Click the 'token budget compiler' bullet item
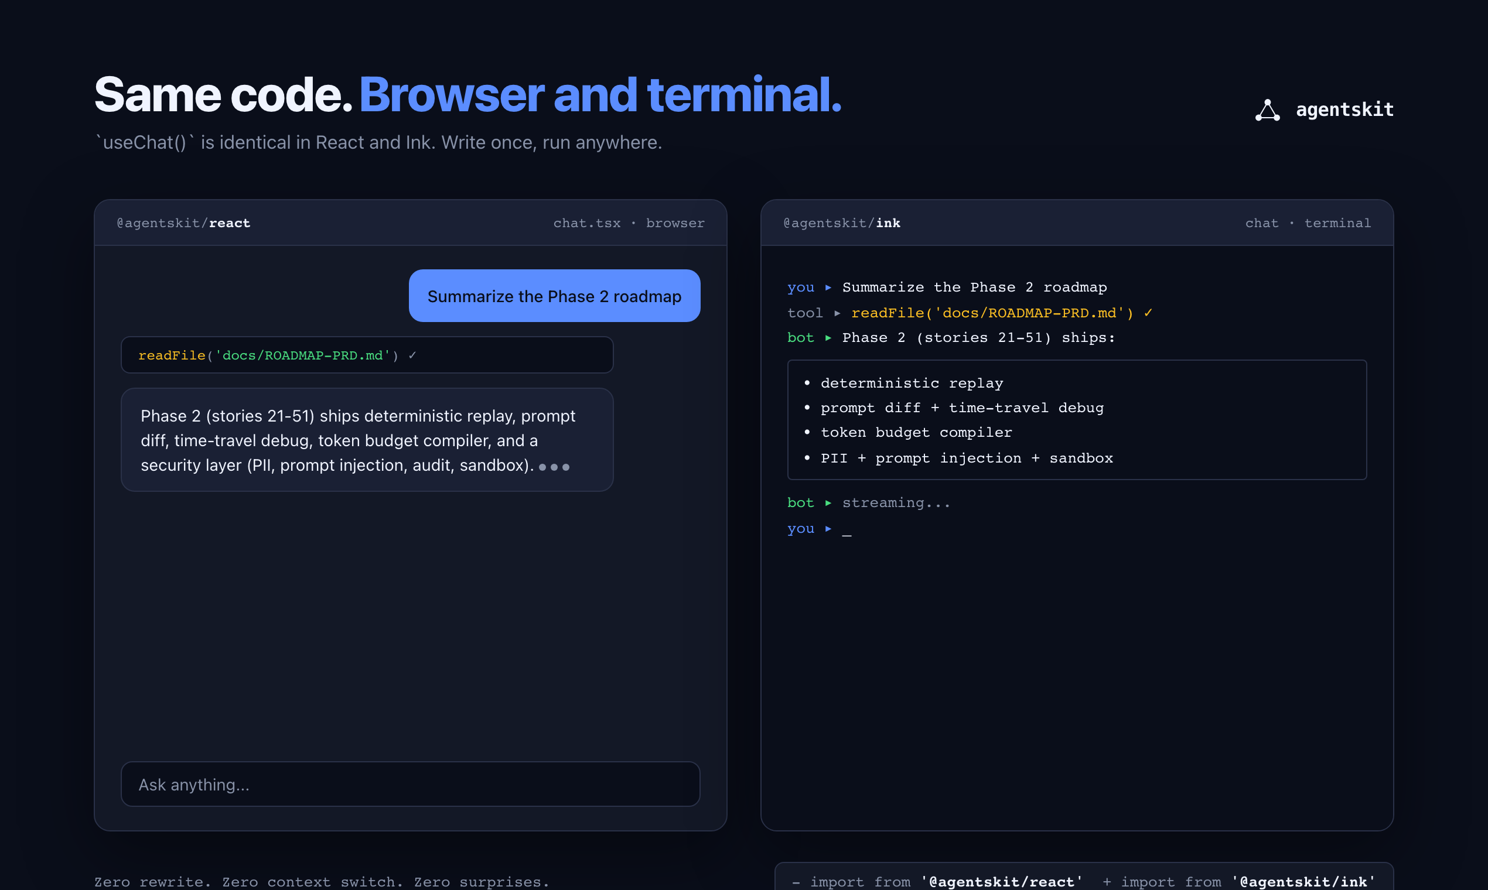The height and width of the screenshot is (890, 1488). [916, 432]
